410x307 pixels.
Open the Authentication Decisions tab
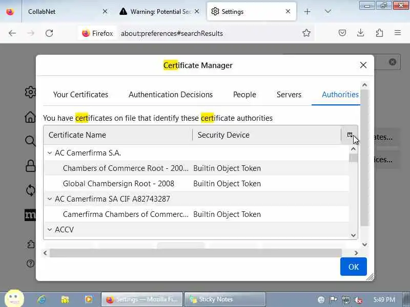171,95
